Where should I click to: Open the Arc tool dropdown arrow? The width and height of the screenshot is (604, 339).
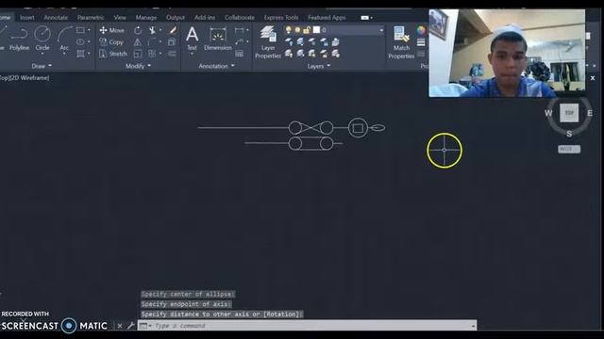pyautogui.click(x=64, y=54)
